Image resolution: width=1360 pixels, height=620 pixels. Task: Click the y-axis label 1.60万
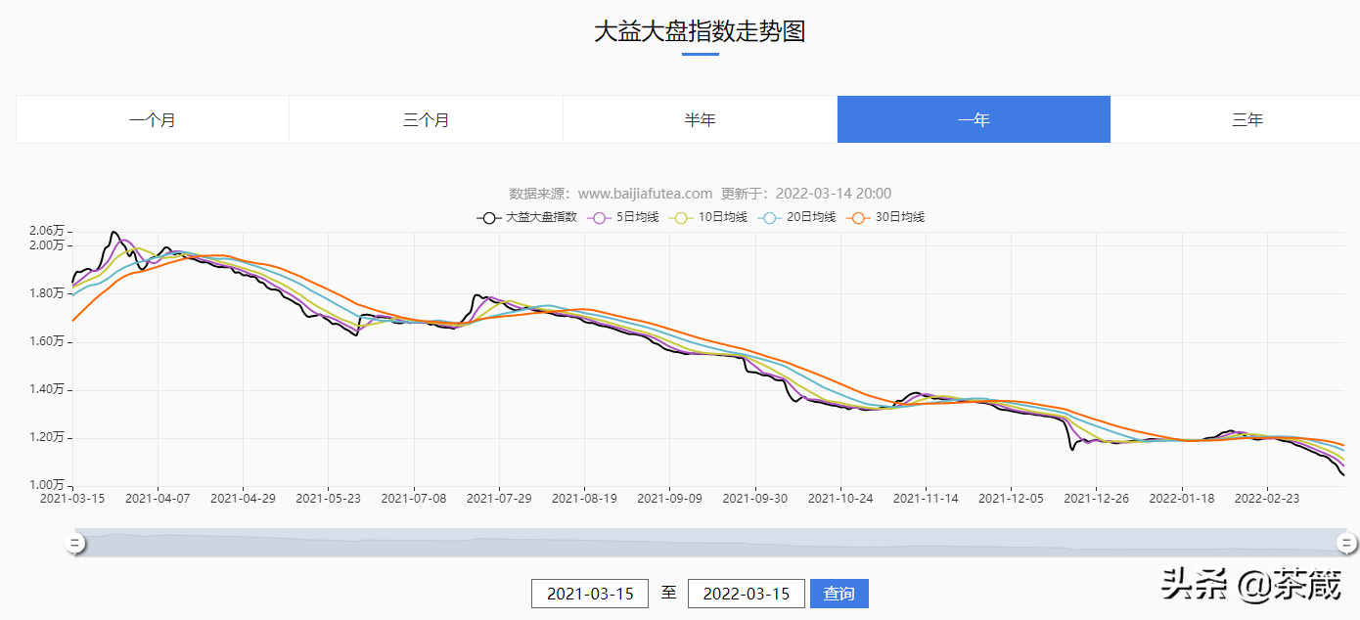47,341
